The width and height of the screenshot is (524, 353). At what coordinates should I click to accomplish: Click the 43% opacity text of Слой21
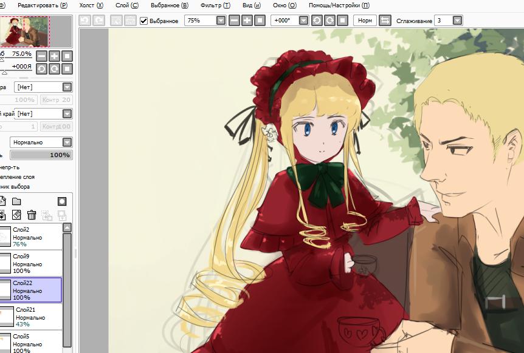coord(22,324)
